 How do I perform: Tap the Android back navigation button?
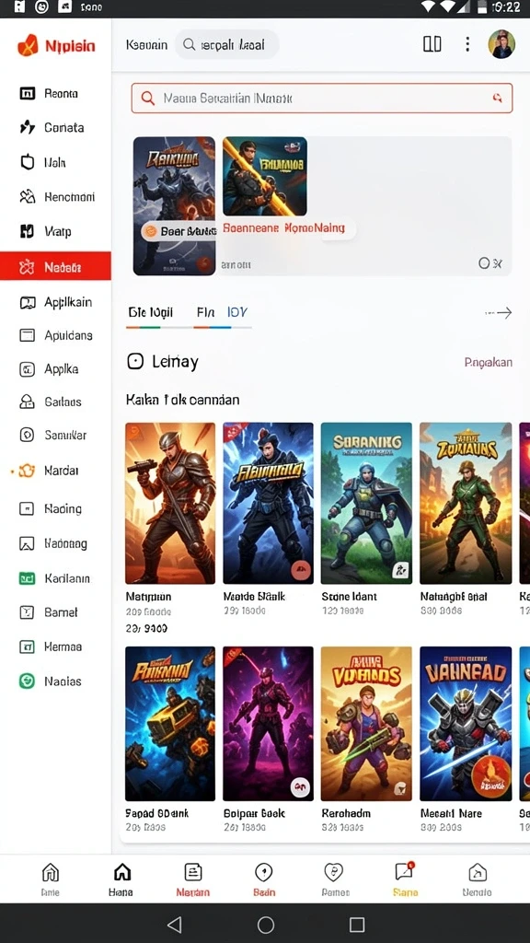tap(174, 925)
